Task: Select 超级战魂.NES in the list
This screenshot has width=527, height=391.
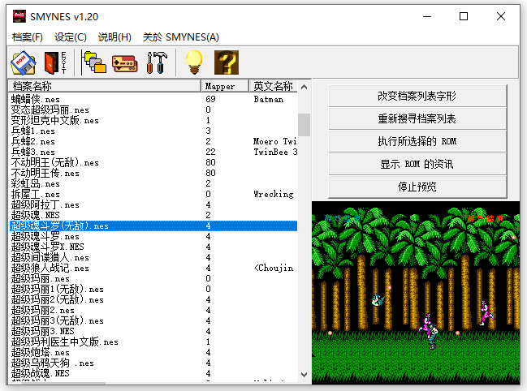Action: pyautogui.click(x=41, y=373)
